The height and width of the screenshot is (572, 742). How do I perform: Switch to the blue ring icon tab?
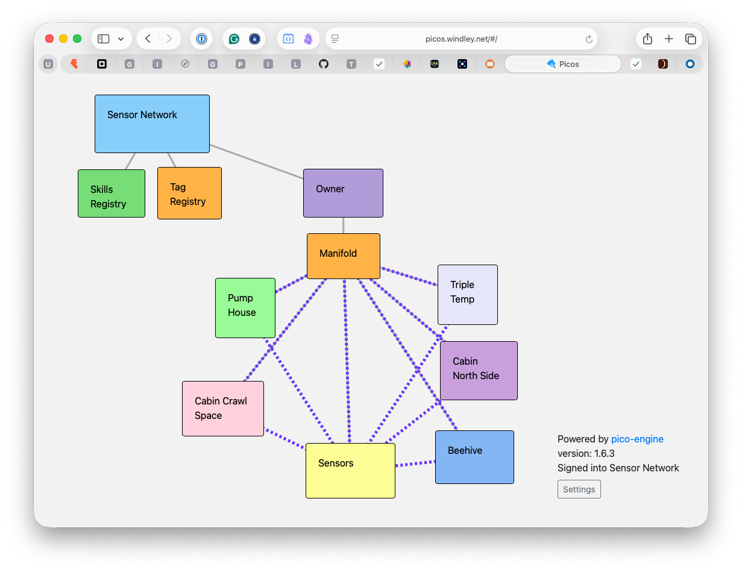click(x=690, y=64)
